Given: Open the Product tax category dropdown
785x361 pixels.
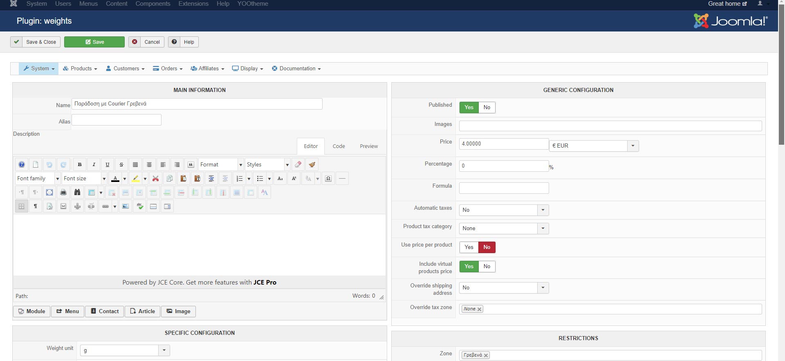Looking at the screenshot, I should 504,229.
